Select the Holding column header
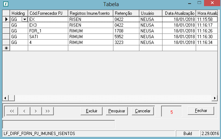 [19, 13]
